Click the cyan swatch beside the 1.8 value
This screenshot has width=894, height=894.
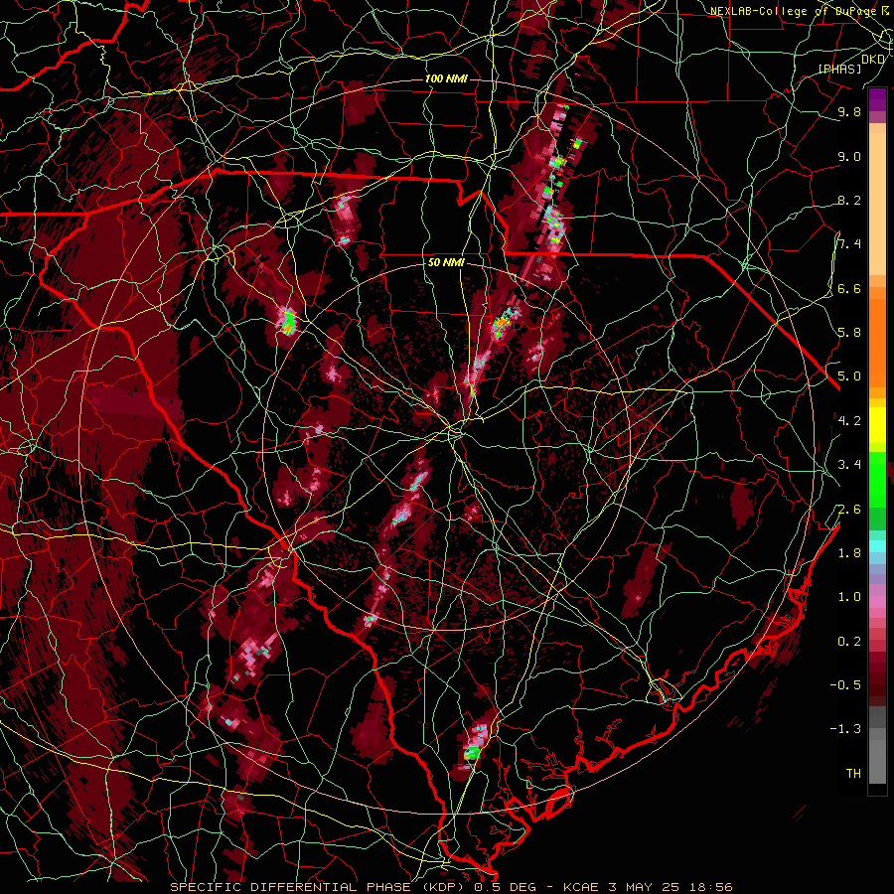877,546
